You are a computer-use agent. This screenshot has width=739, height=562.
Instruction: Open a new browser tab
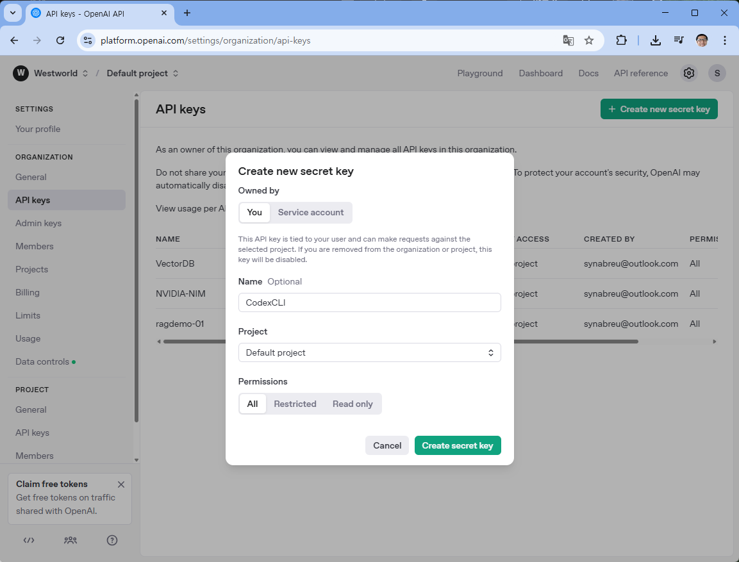(x=187, y=13)
